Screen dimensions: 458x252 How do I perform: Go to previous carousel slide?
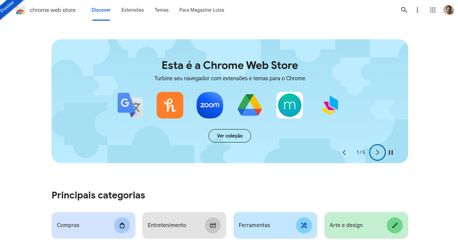(x=344, y=153)
